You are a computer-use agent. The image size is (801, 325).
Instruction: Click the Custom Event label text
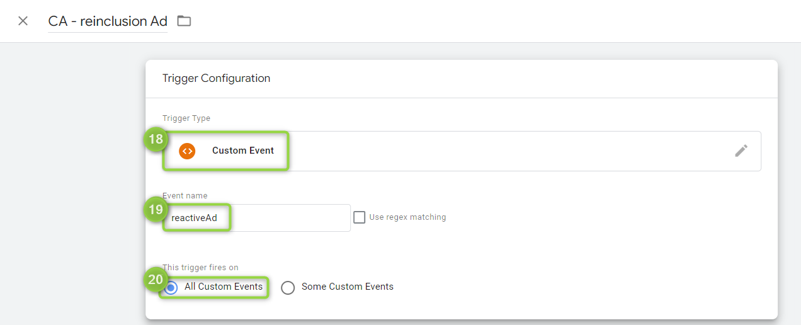[x=243, y=151]
